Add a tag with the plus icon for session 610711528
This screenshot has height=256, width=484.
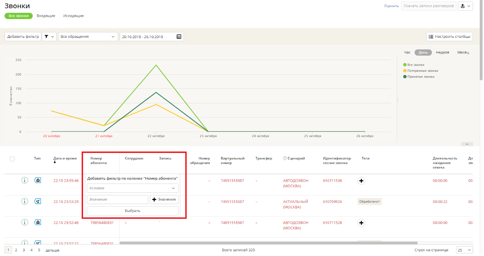click(361, 223)
